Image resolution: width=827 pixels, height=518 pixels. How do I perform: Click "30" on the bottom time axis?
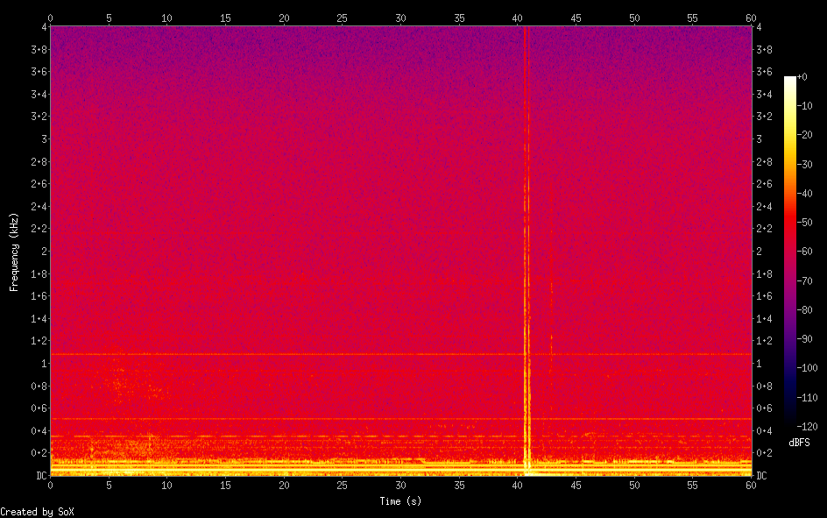pyautogui.click(x=401, y=486)
